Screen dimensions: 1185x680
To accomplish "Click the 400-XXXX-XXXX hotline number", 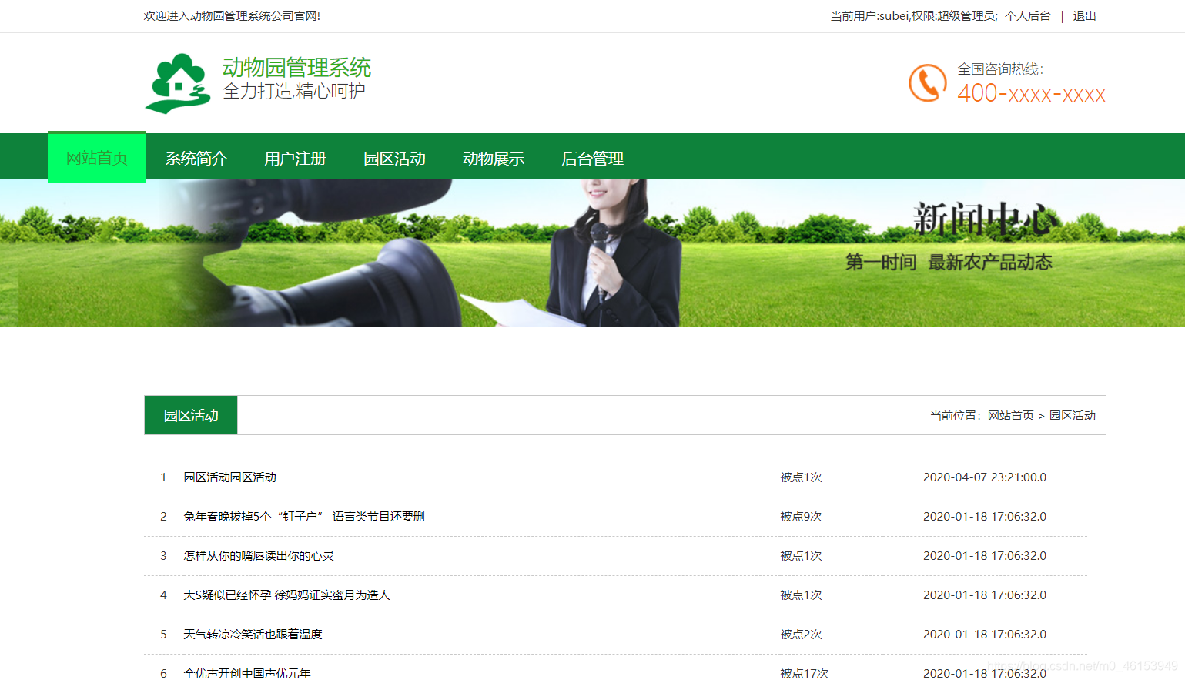I will click(1031, 94).
